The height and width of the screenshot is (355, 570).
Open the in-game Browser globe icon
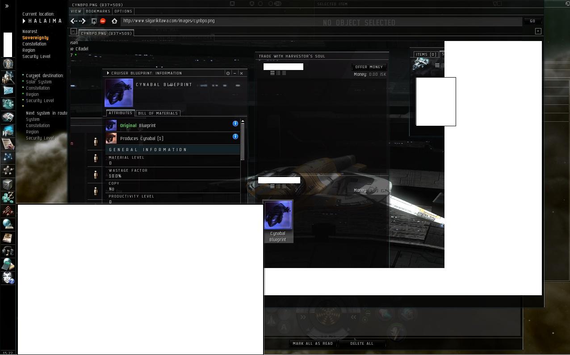pyautogui.click(x=8, y=224)
